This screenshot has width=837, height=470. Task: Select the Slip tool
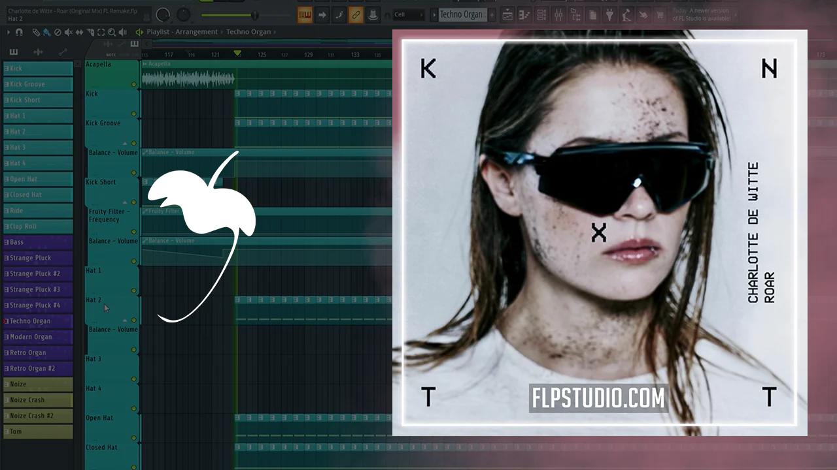point(79,32)
